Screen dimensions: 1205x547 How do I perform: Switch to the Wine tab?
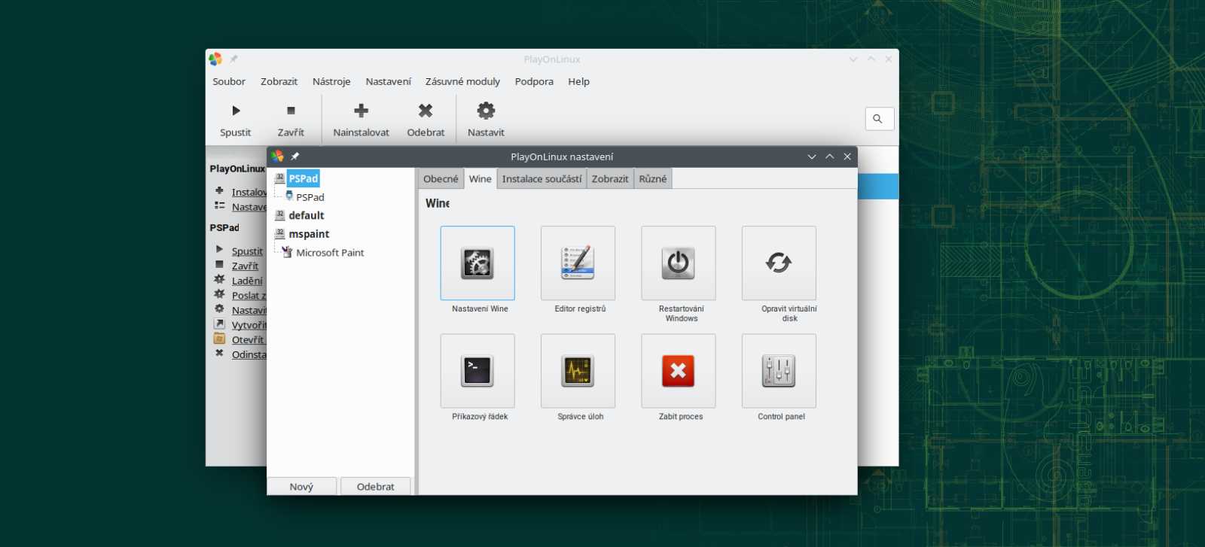(480, 179)
